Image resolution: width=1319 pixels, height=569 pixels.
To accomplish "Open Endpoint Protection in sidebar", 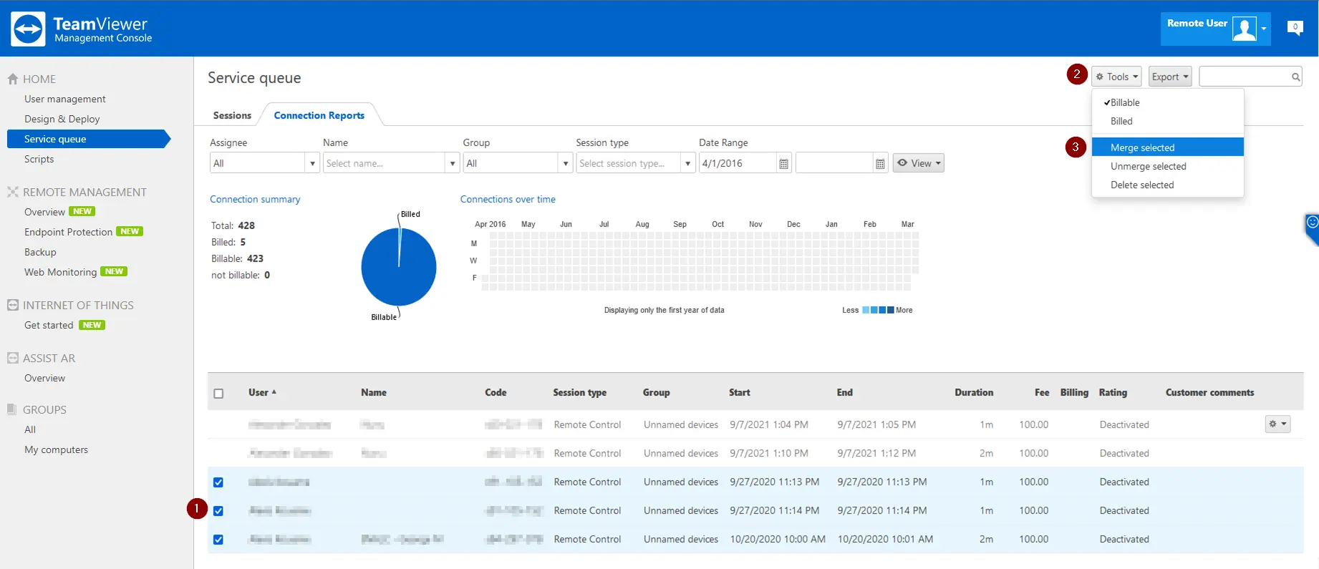I will tap(68, 232).
